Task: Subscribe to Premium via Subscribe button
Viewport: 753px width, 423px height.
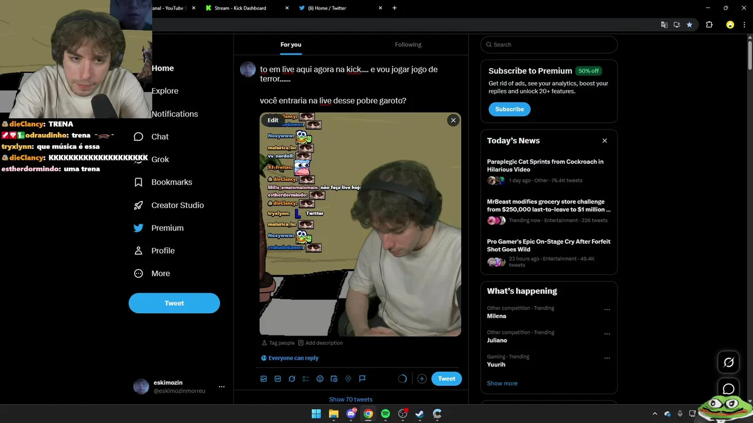Action: [x=509, y=109]
